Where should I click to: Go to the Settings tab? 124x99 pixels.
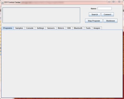pyautogui.click(x=40, y=28)
